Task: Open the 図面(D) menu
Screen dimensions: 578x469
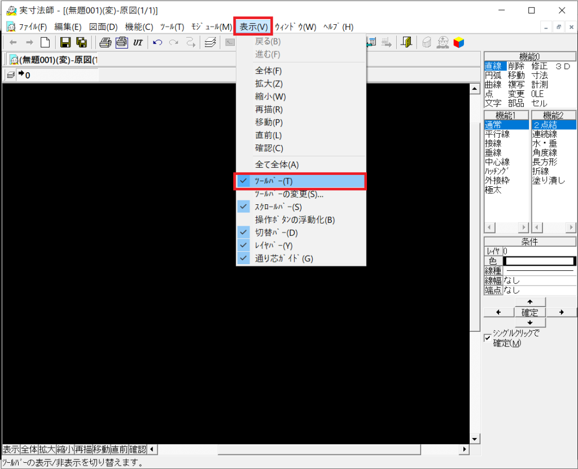Action: point(104,27)
